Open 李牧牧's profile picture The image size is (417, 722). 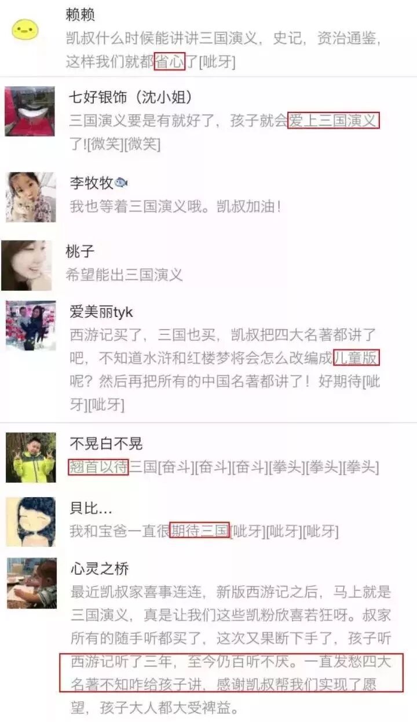pos(31,197)
